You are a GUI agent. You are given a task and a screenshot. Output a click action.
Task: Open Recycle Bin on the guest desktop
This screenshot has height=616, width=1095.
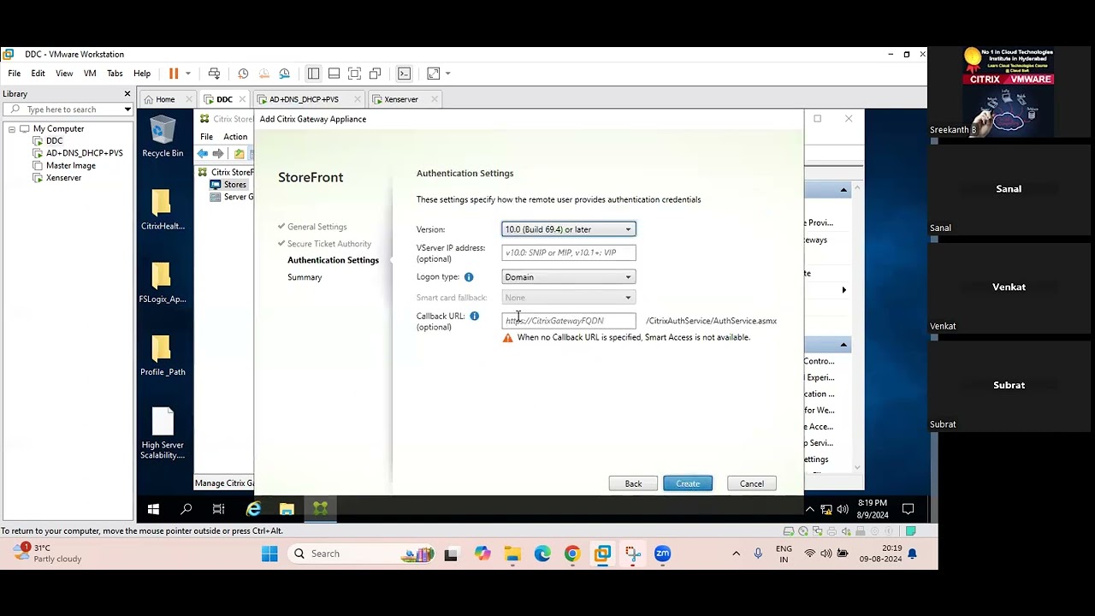pos(163,138)
